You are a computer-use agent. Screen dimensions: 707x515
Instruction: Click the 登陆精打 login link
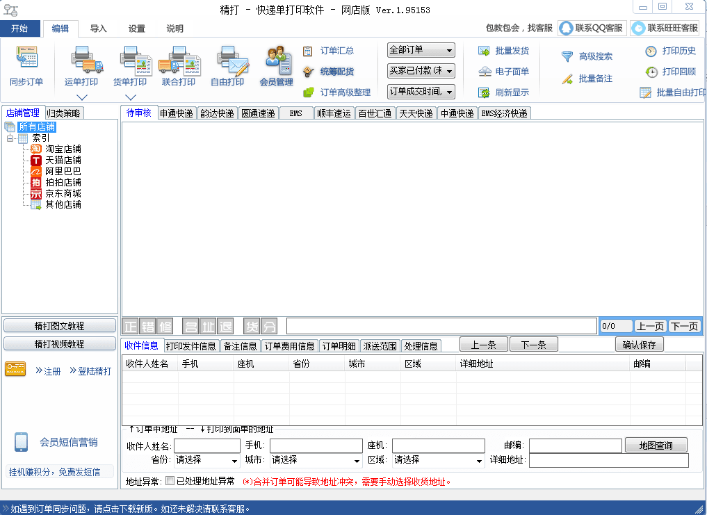tap(90, 371)
